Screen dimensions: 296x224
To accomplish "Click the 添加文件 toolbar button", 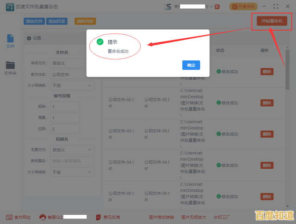I will (34, 21).
